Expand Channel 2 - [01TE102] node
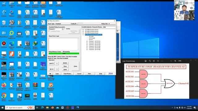 (87, 43)
